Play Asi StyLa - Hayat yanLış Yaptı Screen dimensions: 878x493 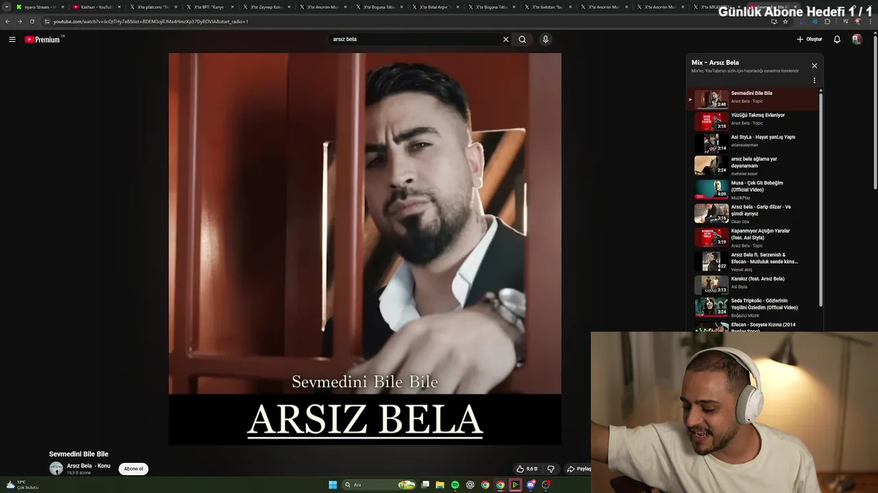(x=753, y=142)
